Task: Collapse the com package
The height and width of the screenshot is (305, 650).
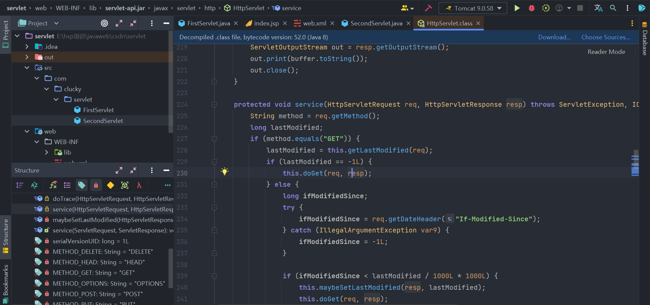Action: pyautogui.click(x=37, y=78)
